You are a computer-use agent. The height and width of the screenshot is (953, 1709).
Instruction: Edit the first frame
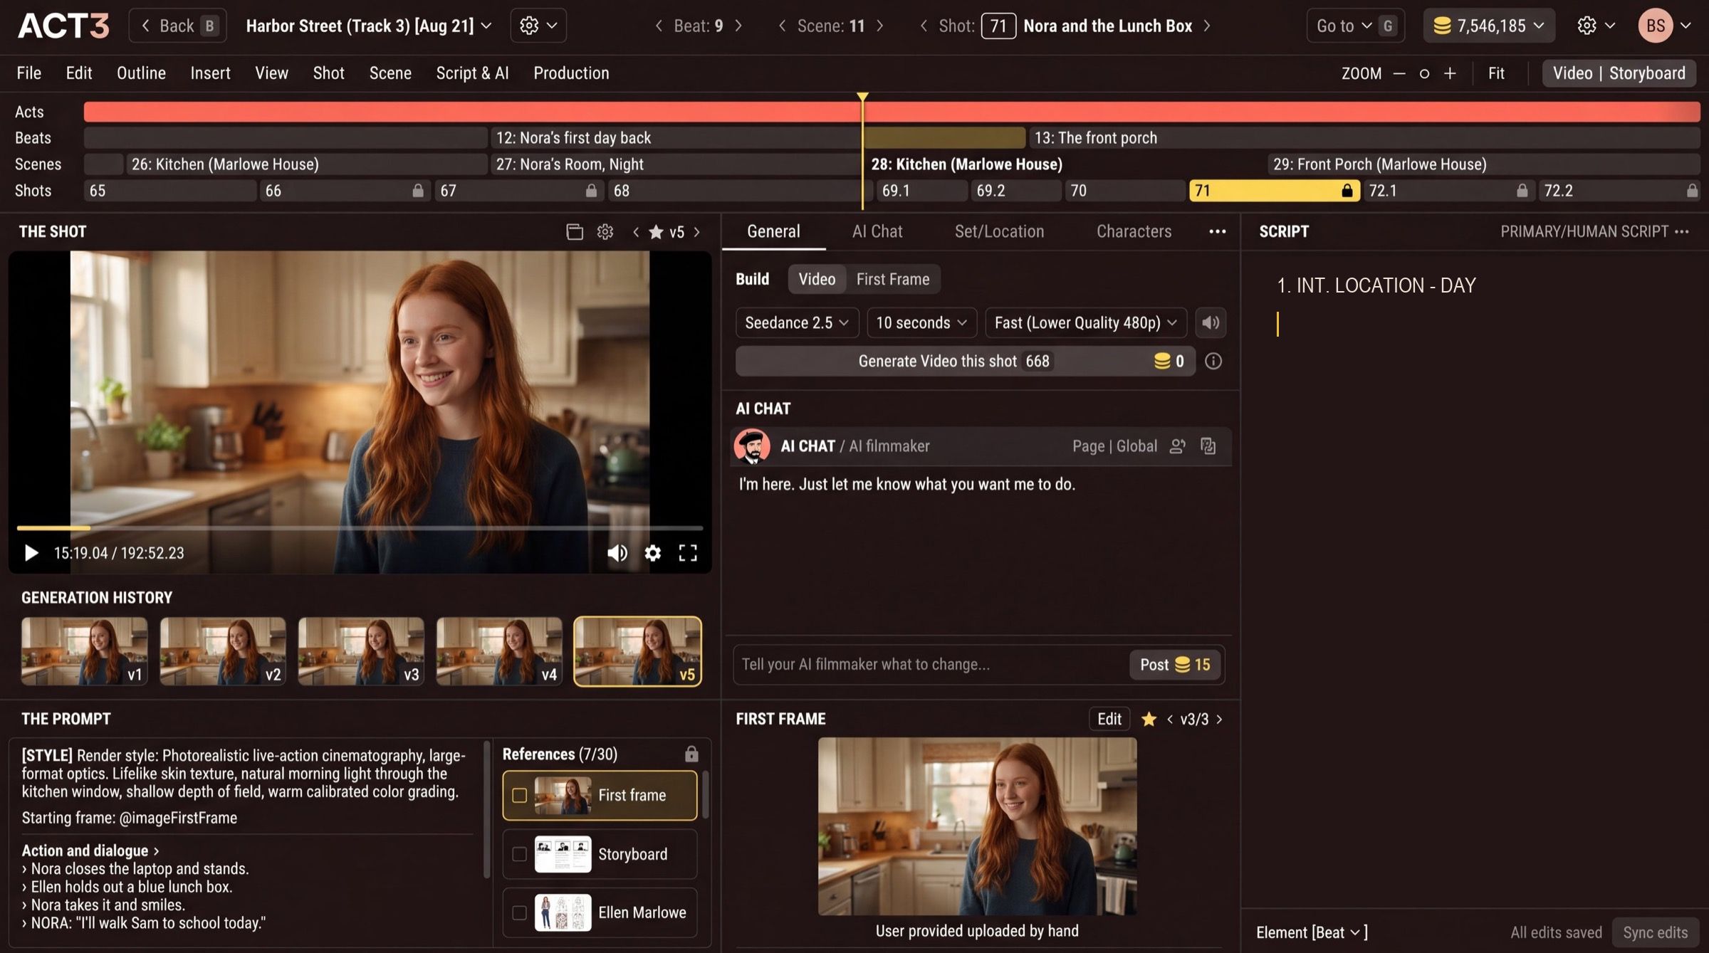pos(1109,719)
